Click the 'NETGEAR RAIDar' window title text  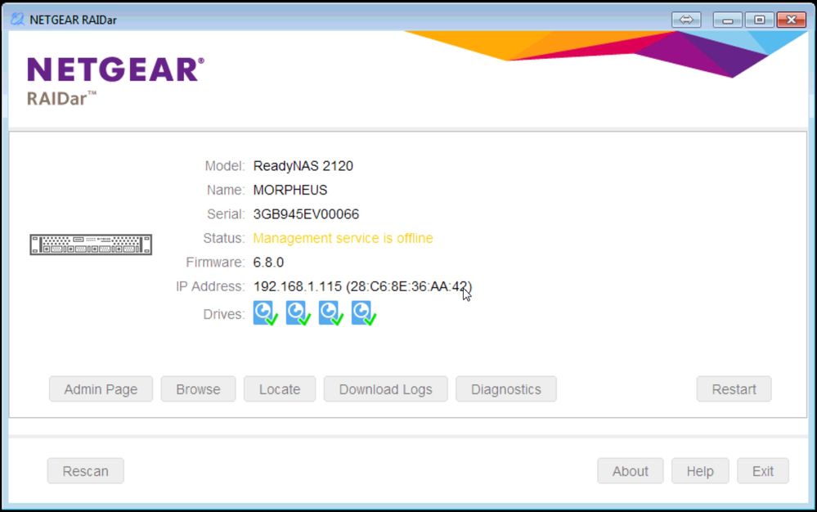coord(73,20)
